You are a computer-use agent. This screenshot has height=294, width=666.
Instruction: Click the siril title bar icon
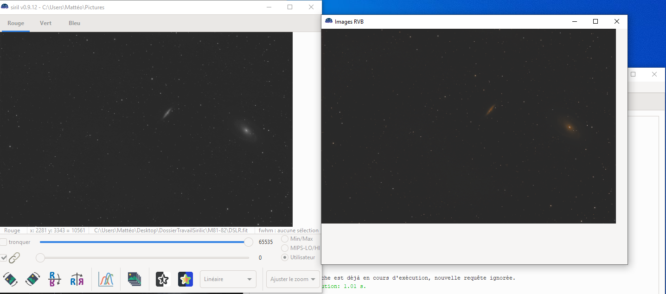click(5, 7)
